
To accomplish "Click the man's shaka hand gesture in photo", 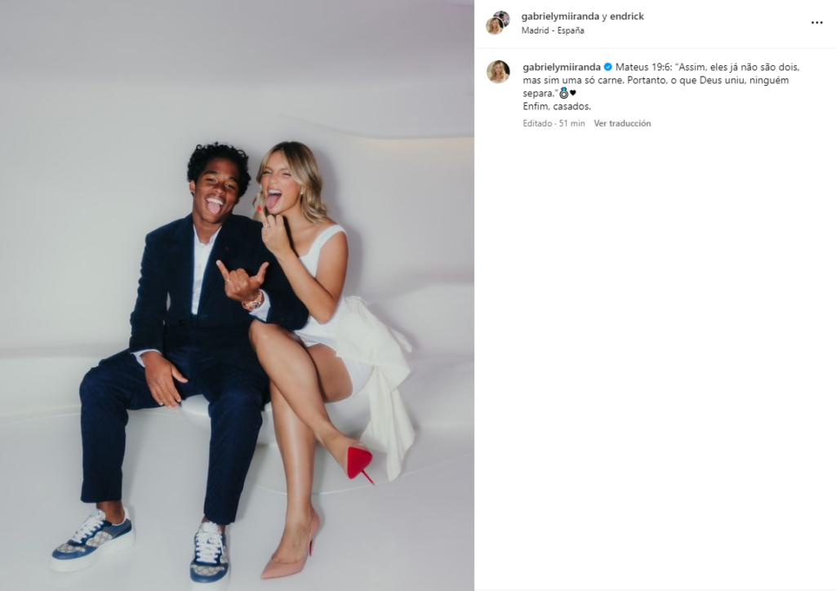I will pos(242,281).
